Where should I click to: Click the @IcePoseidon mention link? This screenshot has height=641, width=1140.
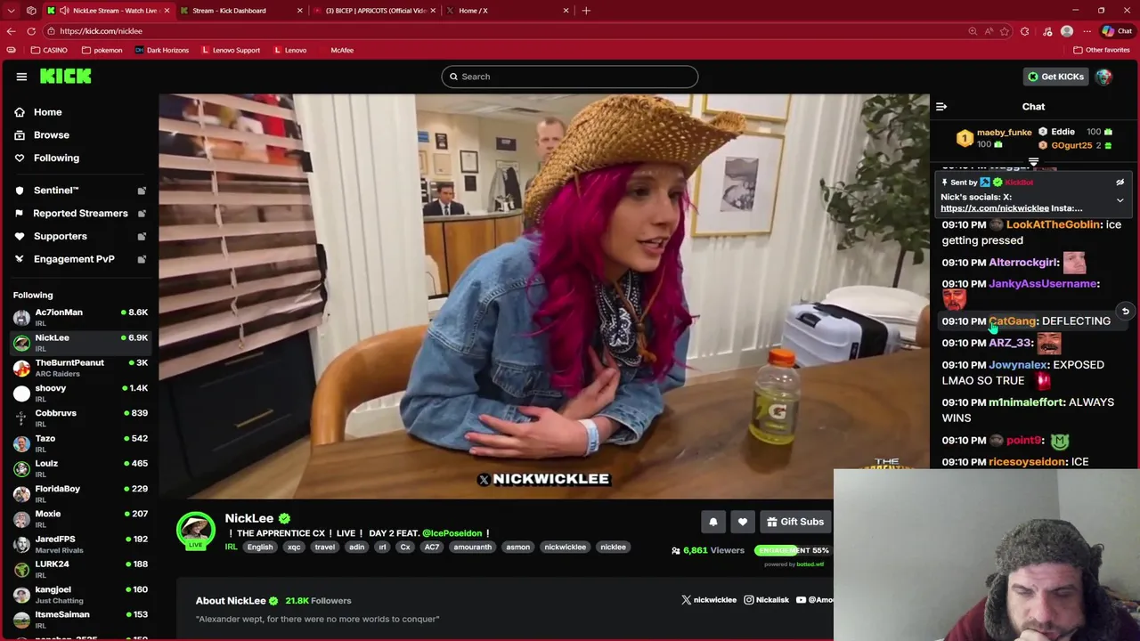(452, 533)
